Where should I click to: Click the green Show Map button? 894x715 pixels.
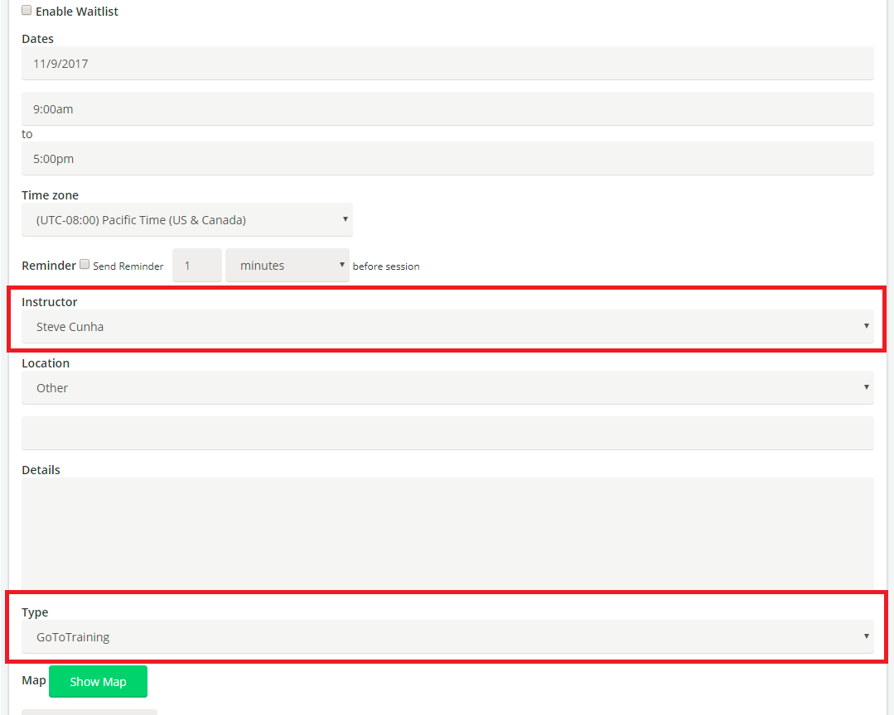click(x=98, y=681)
